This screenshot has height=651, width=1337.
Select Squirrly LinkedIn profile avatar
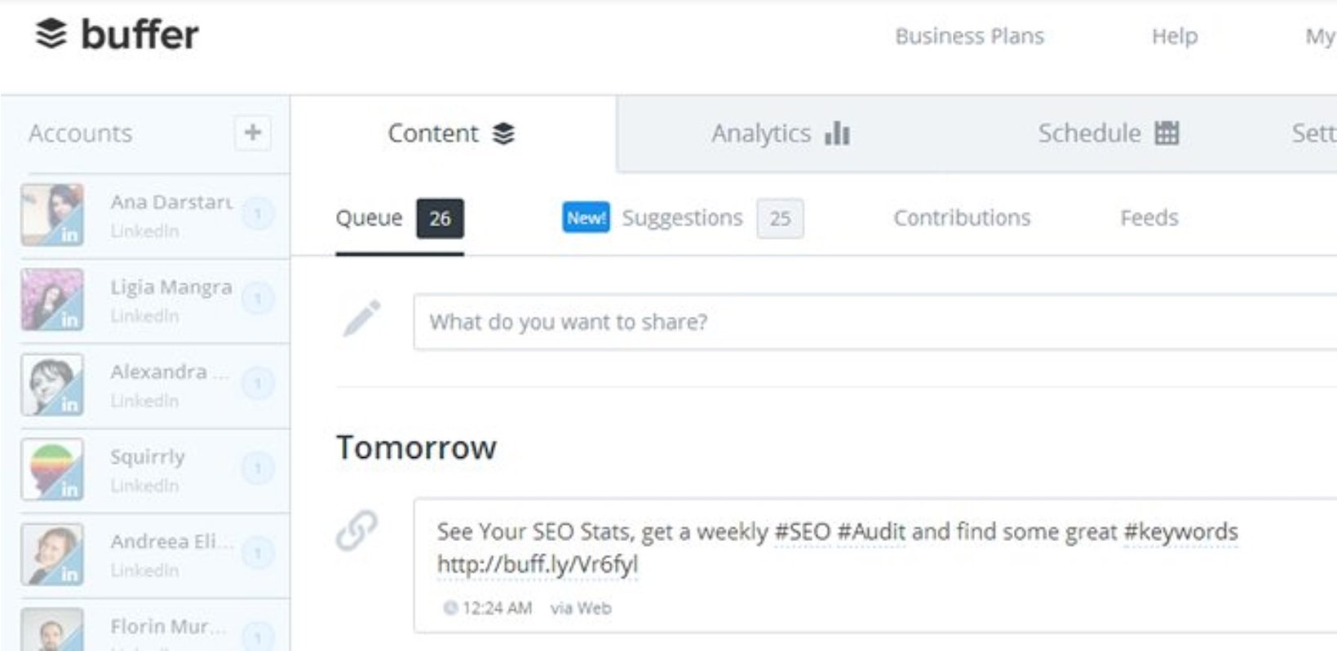point(52,469)
